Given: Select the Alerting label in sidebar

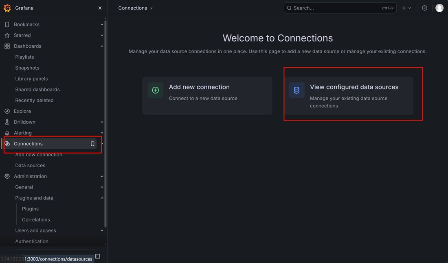Looking at the screenshot, I should coord(23,133).
